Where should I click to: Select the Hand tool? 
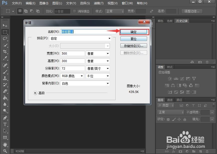tap(5, 145)
